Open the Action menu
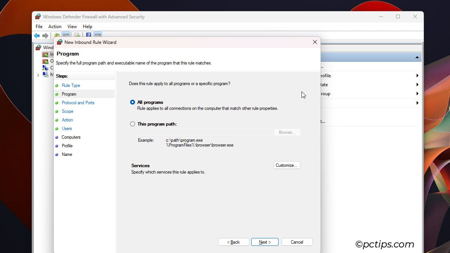The image size is (450, 253). click(55, 27)
